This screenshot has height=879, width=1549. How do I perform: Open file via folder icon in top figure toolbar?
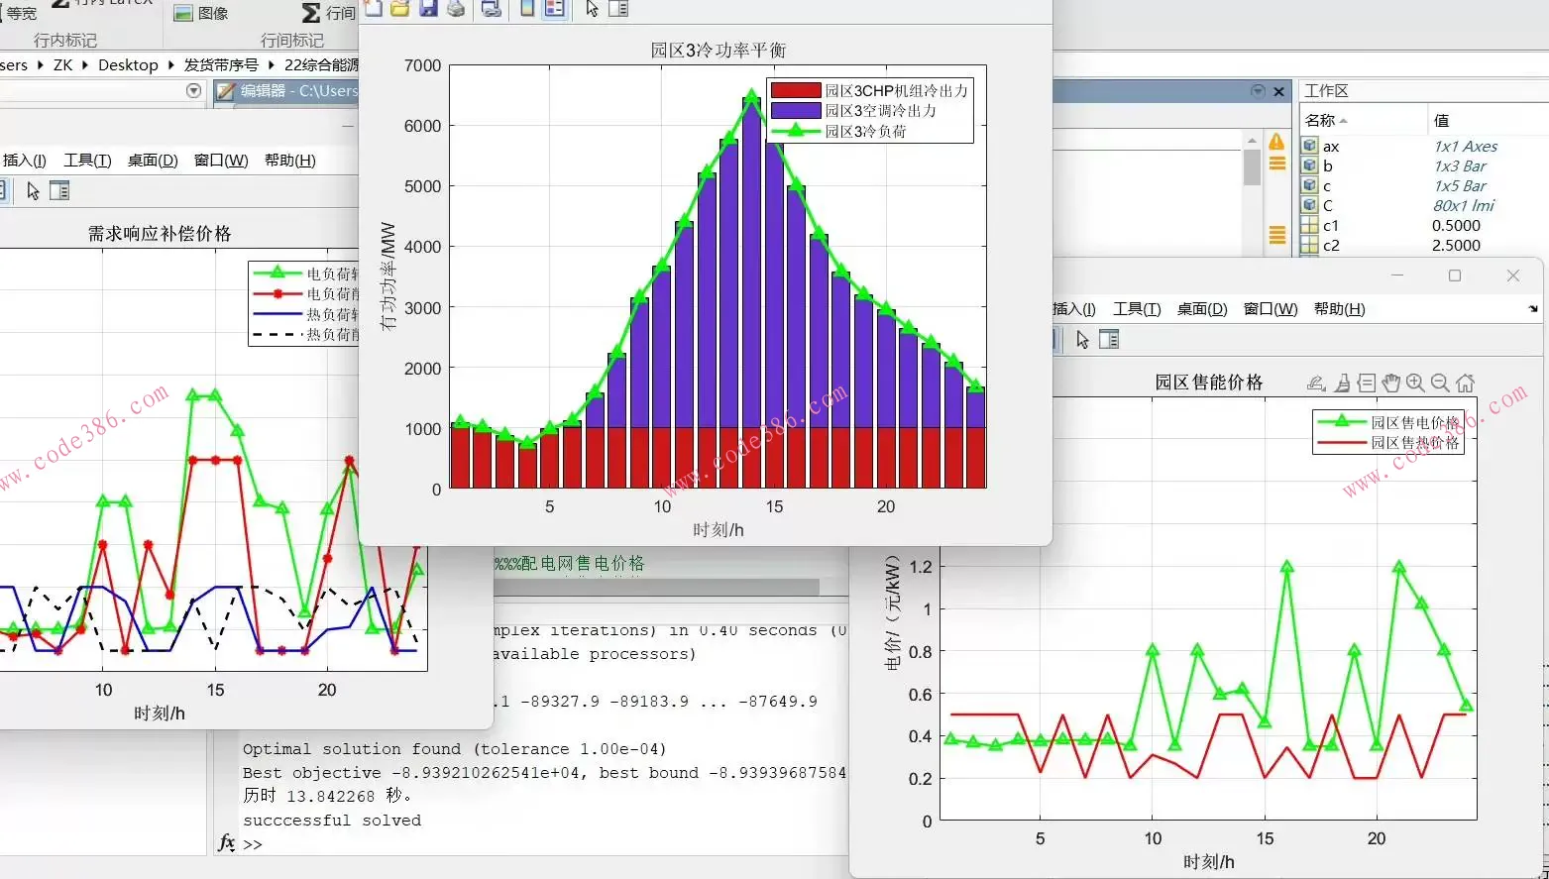(399, 9)
